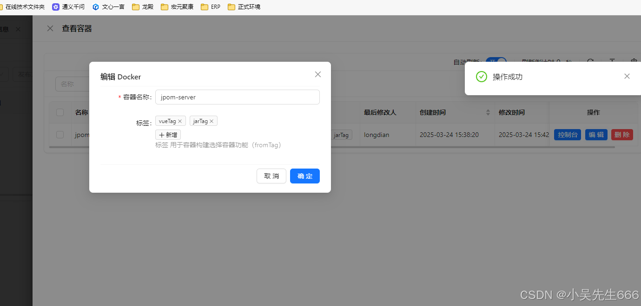
Task: Click the red 删除 button in the row
Action: point(622,135)
